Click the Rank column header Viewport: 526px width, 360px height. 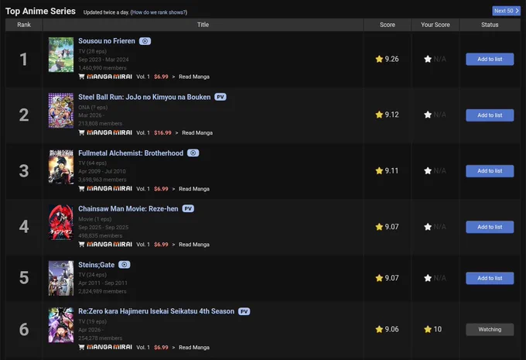[24, 25]
